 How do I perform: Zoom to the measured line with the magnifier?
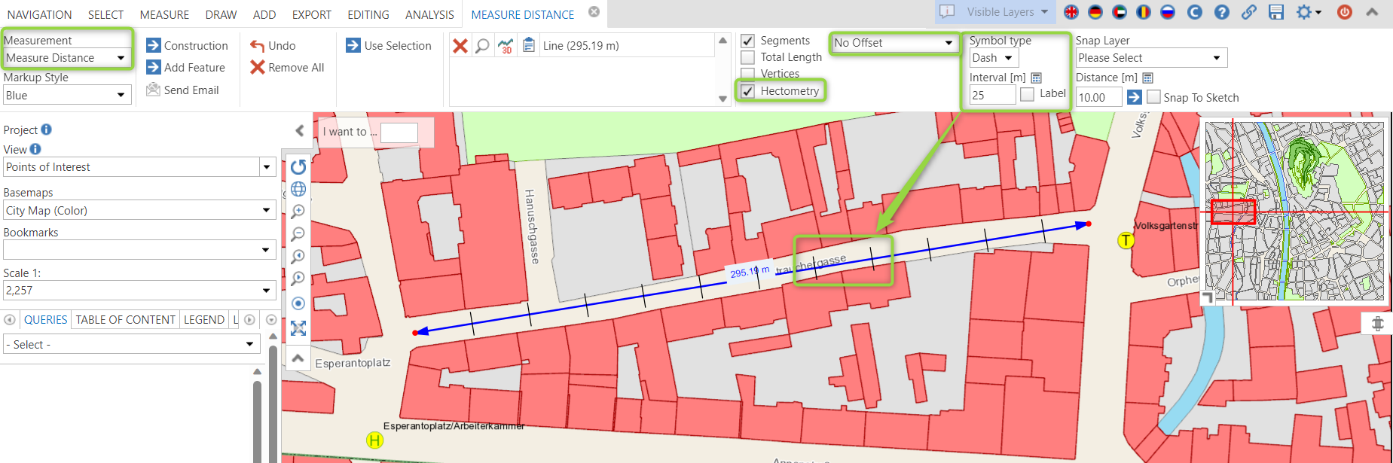click(x=482, y=46)
